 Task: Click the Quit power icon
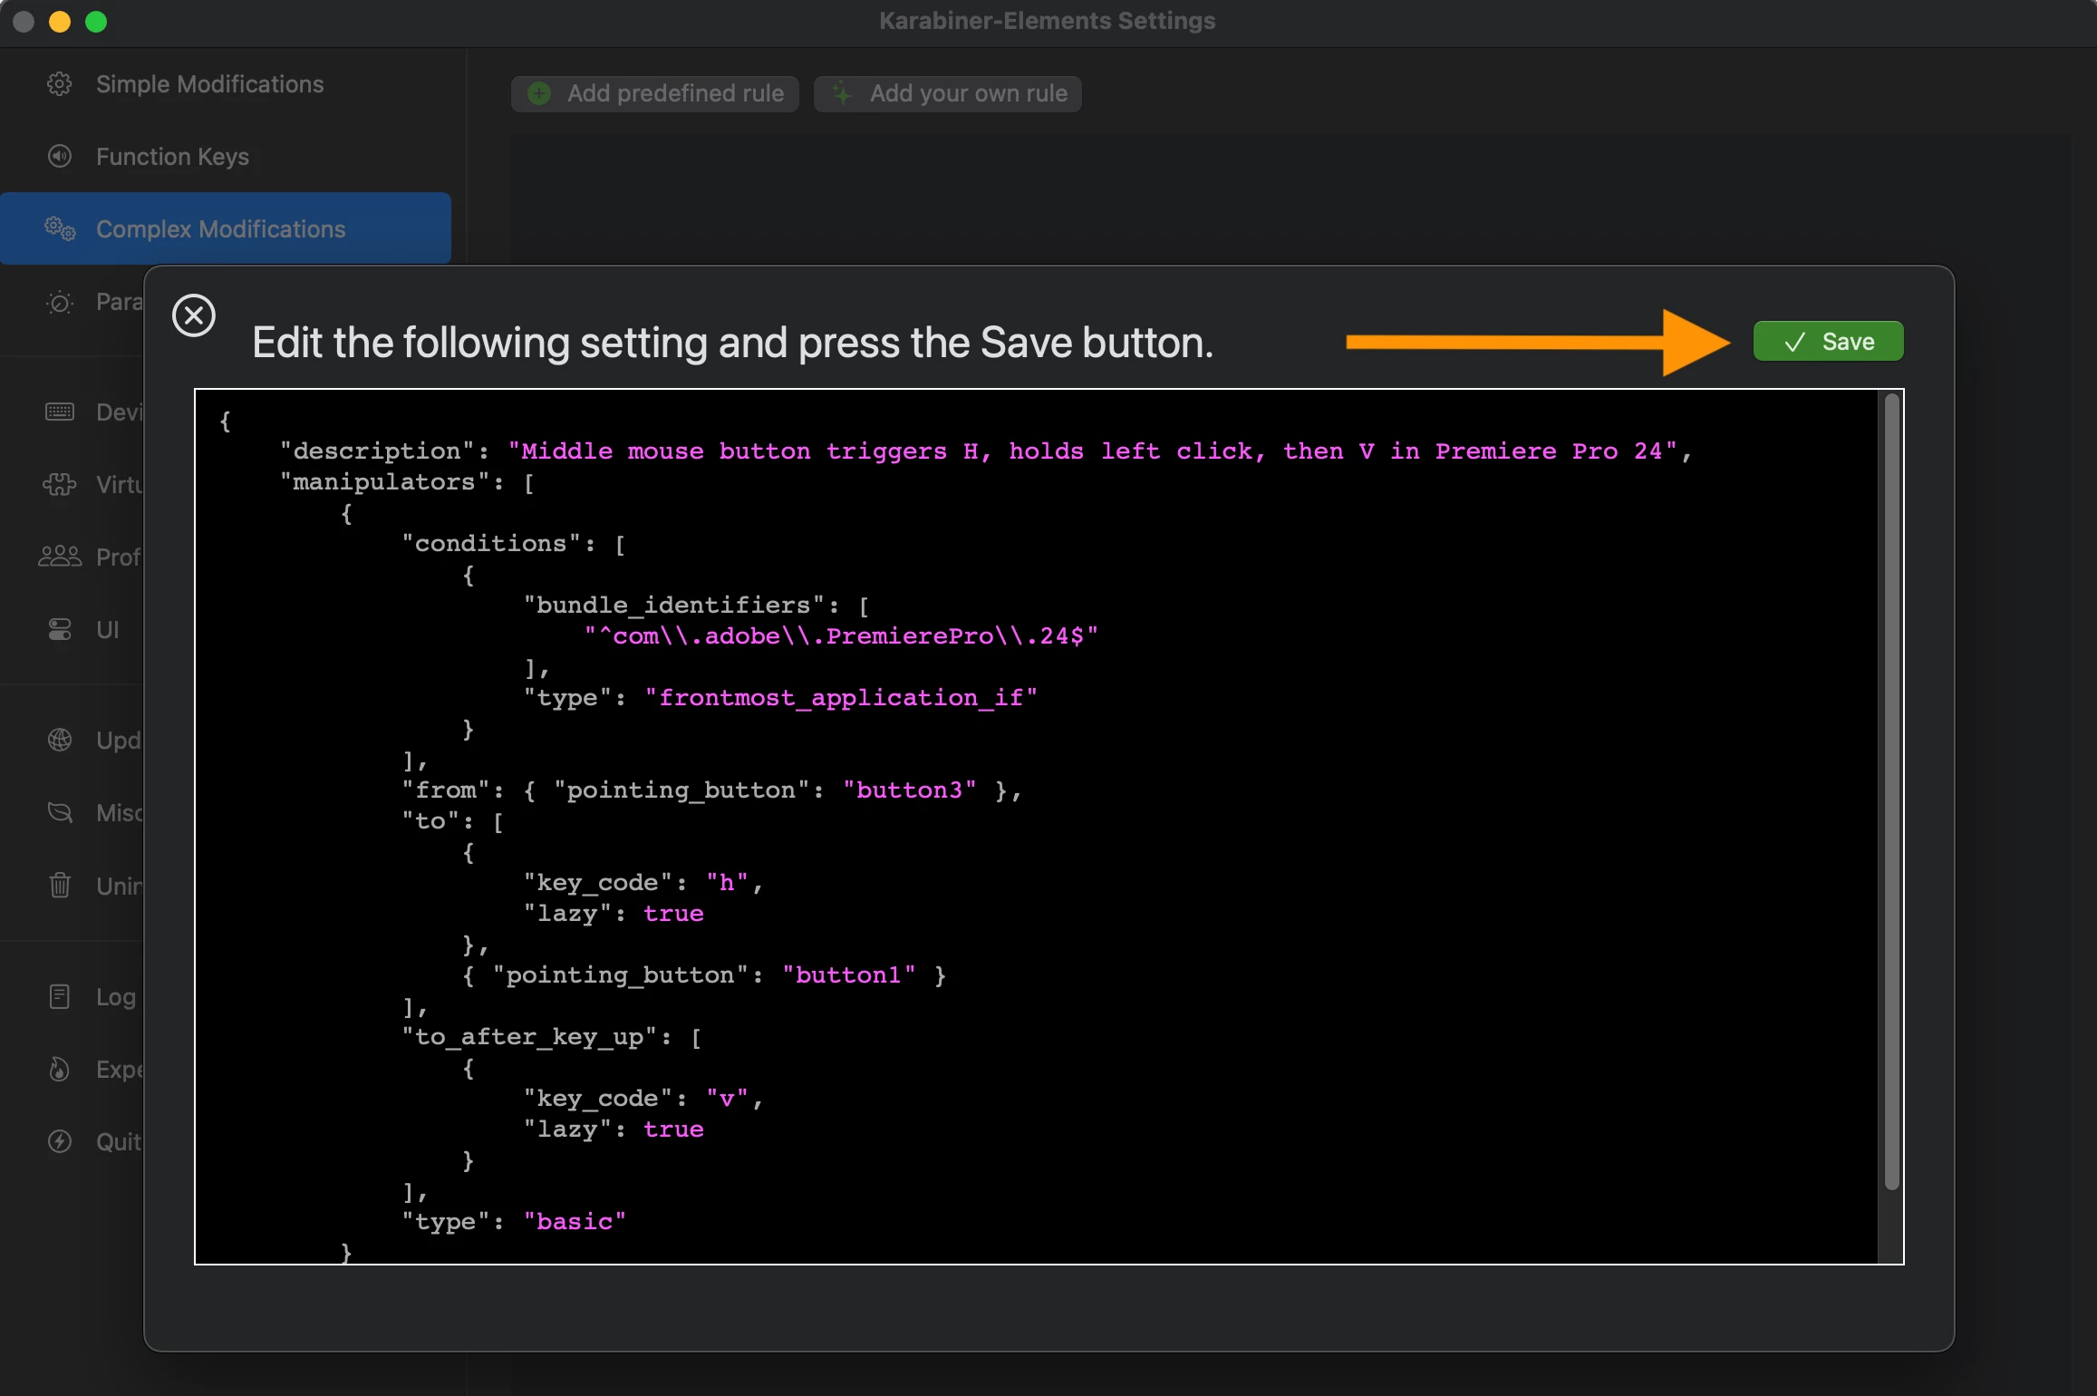[x=60, y=1141]
